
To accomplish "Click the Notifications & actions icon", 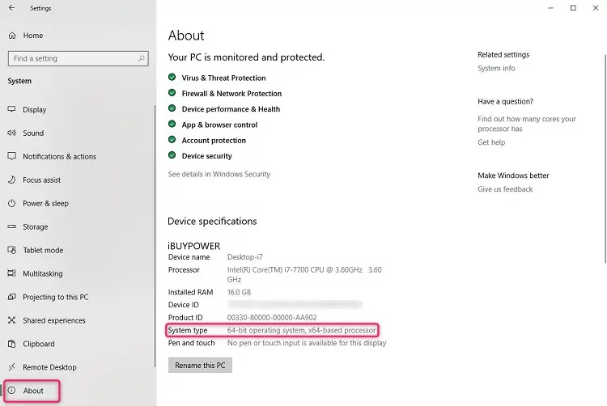I will click(11, 156).
